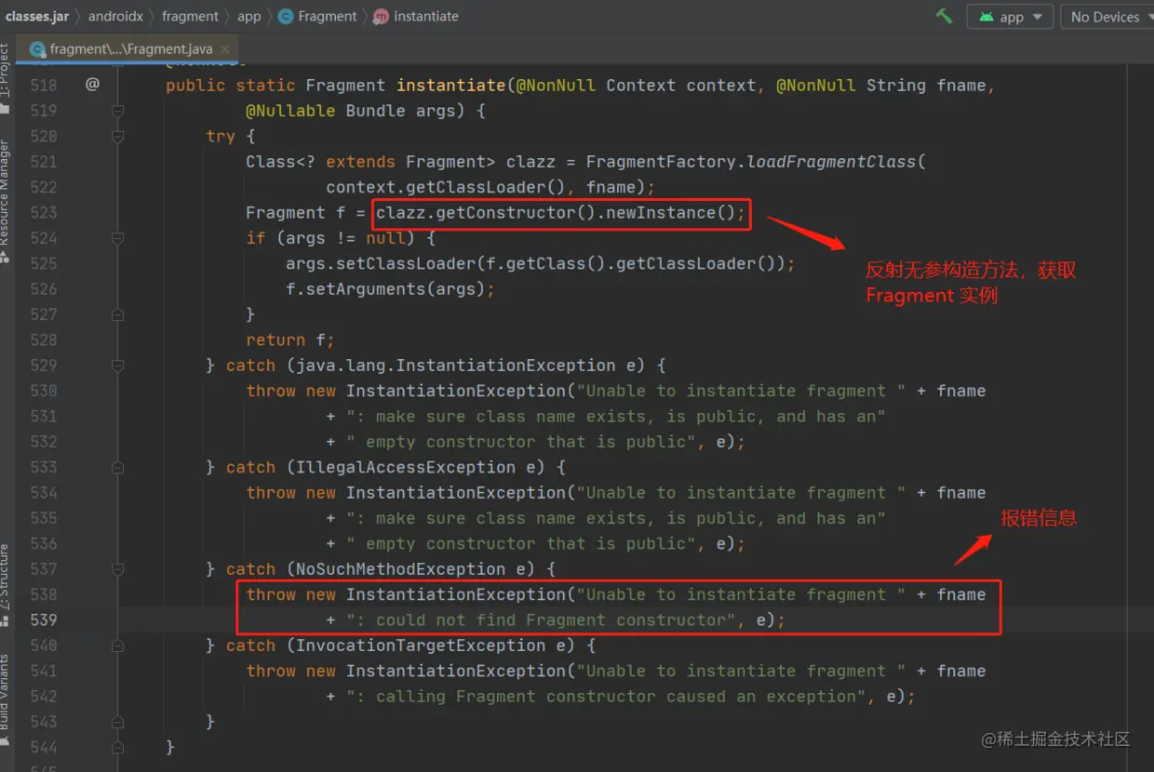Collapse the try block fold at line 520
The image size is (1154, 772).
pos(117,136)
